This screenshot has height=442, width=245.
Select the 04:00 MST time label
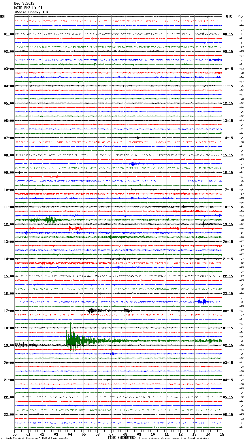coord(9,86)
